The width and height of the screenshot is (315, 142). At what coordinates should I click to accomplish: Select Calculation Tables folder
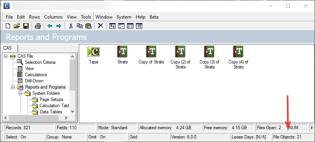(54, 106)
